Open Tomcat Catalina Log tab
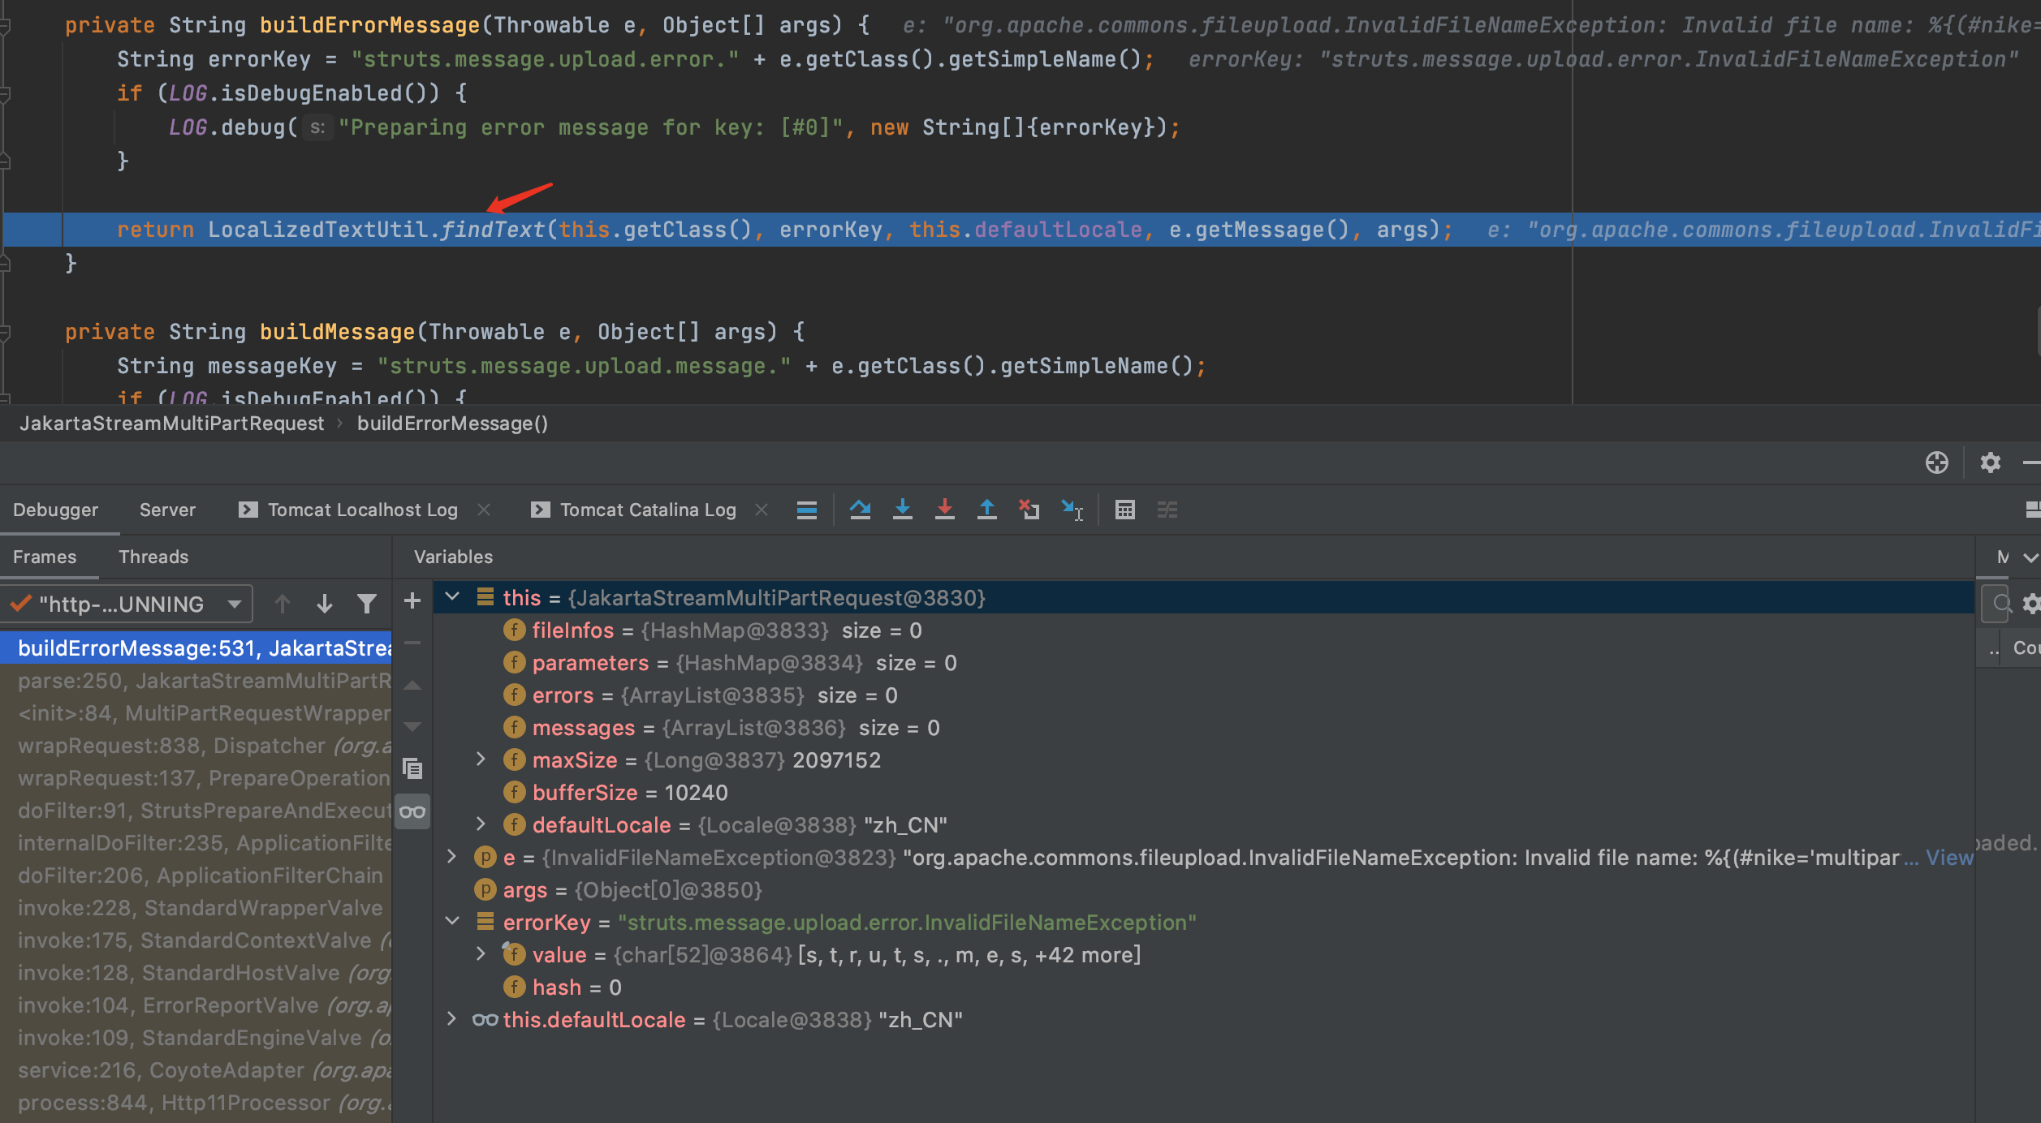 click(634, 510)
